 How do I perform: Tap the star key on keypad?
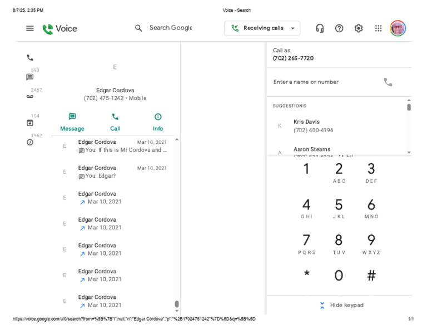pyautogui.click(x=307, y=274)
